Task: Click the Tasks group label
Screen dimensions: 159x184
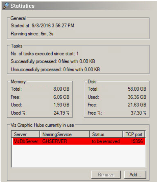Action: 17,46
